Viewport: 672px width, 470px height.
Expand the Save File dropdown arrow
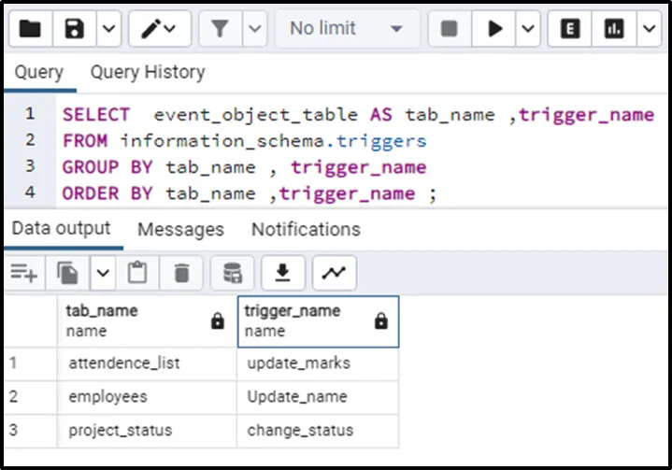coord(108,29)
